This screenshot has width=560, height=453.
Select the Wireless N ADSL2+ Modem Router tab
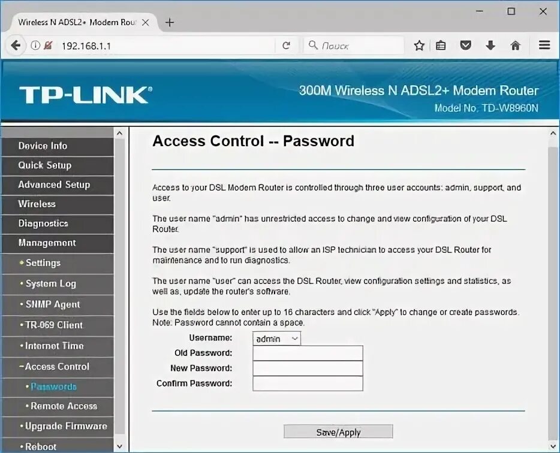click(x=82, y=23)
